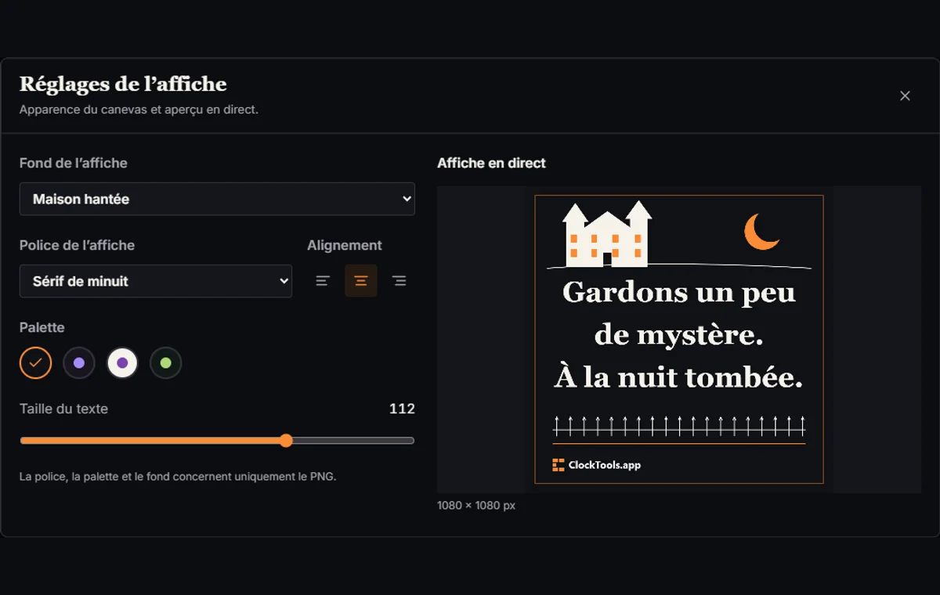The height and width of the screenshot is (595, 940).
Task: Click the subtitle 'Apparence du canevas et aperçu en direct.'
Action: [x=139, y=110]
